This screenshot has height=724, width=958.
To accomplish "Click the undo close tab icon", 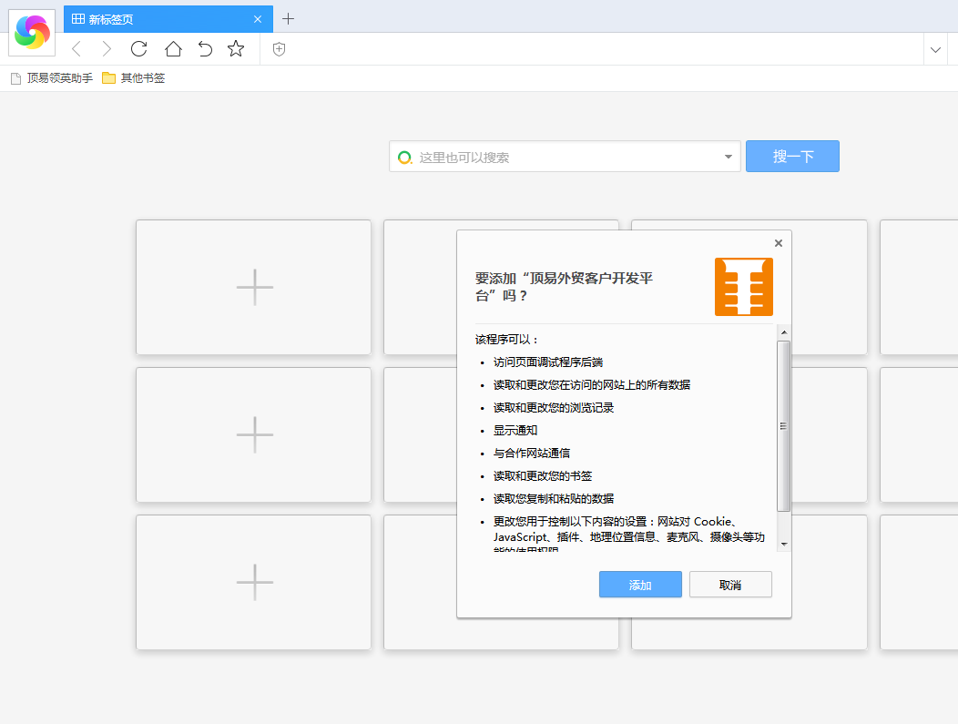I will coord(205,49).
